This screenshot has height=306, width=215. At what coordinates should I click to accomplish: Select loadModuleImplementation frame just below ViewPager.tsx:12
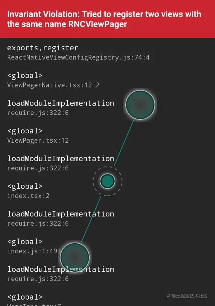[61, 159]
